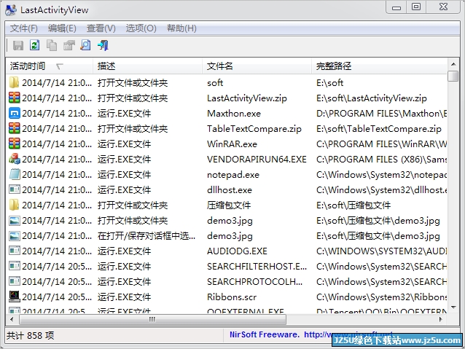
Task: Click the 共计 858 项 status bar text
Action: [31, 335]
